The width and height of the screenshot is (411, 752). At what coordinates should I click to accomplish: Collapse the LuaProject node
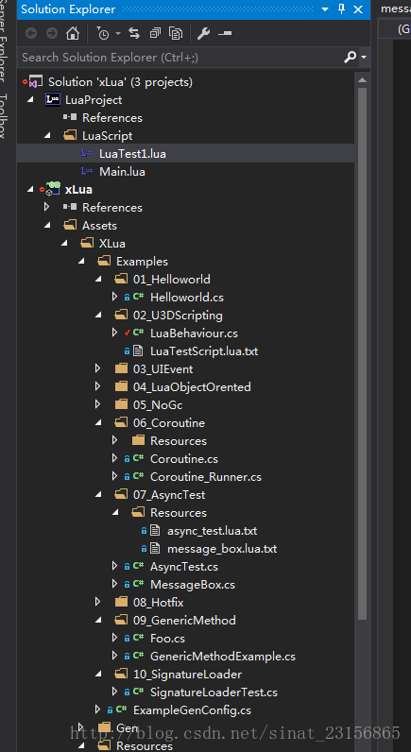(30, 100)
